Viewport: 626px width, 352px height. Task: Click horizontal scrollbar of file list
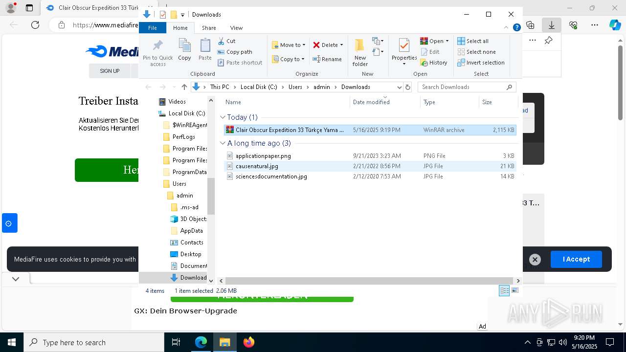coord(369,281)
